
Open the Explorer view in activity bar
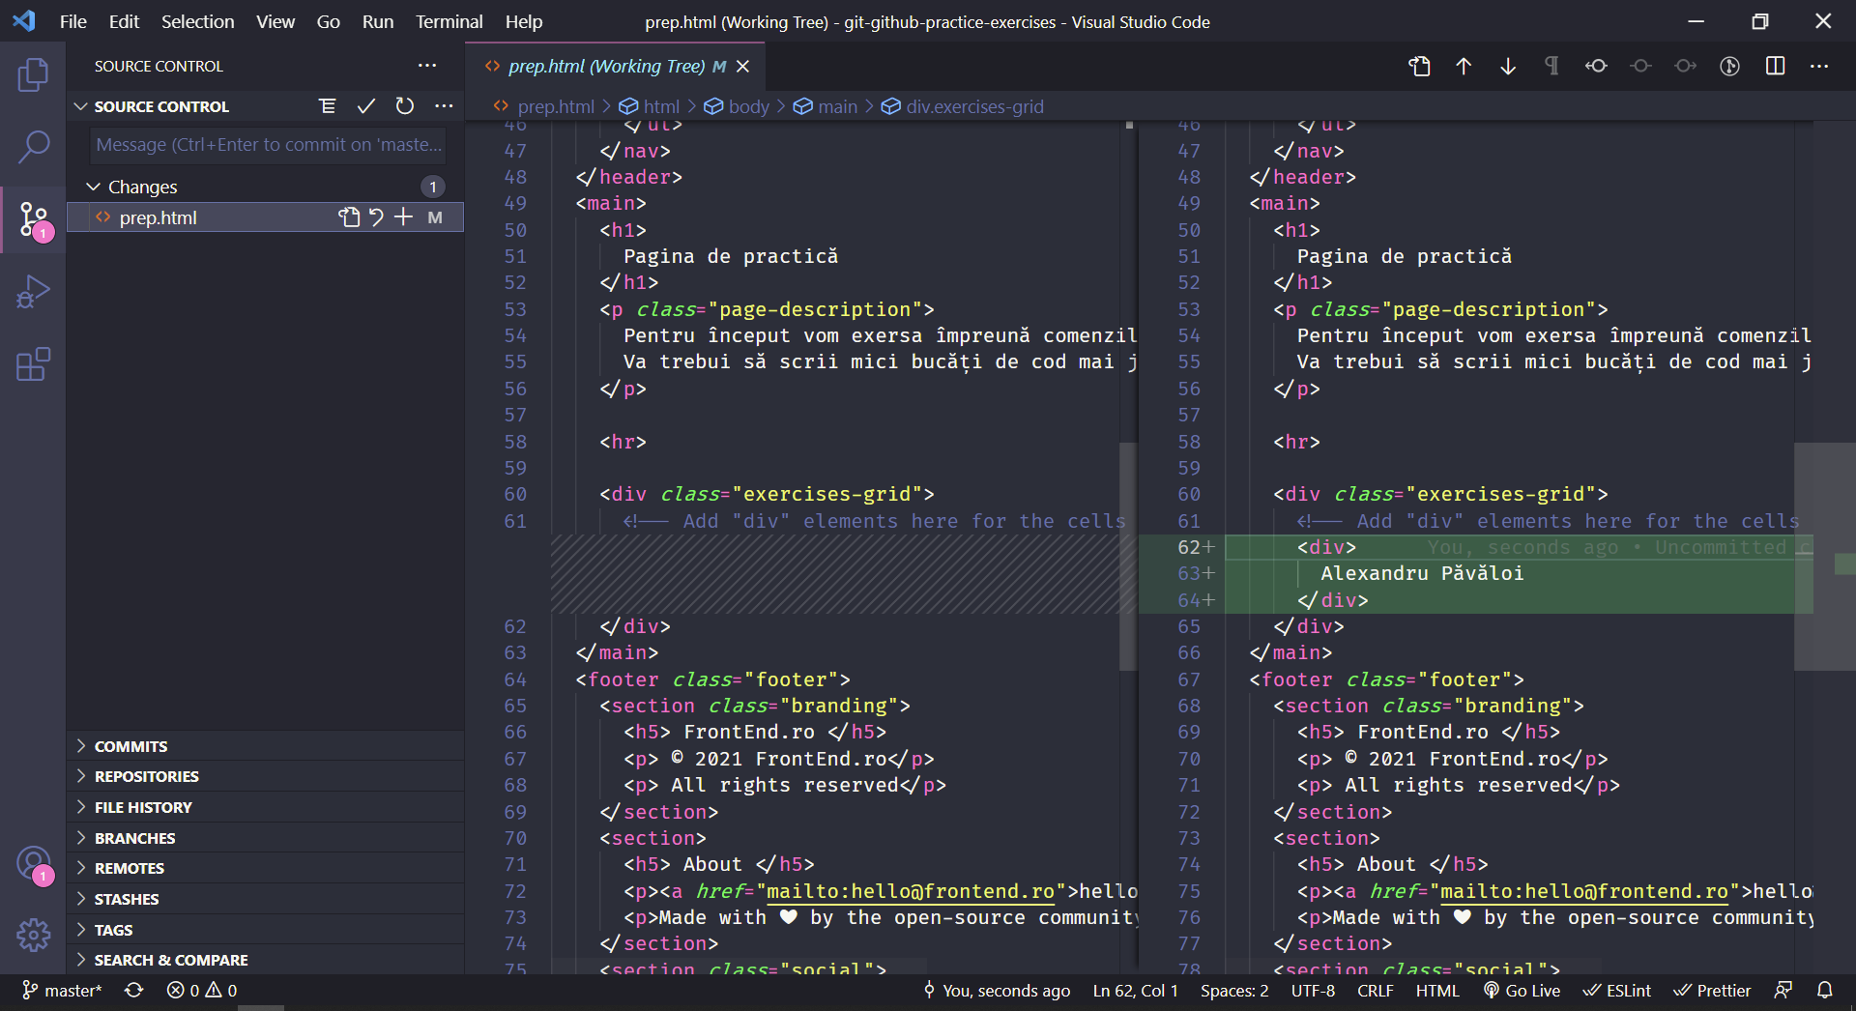point(33,74)
